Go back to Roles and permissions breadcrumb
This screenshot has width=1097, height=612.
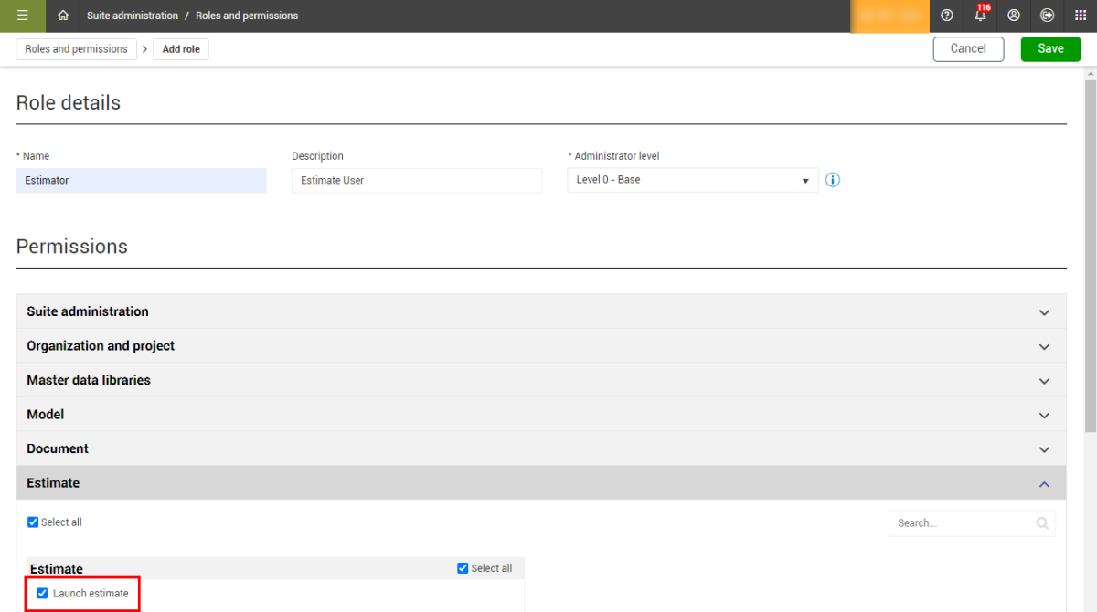77,49
